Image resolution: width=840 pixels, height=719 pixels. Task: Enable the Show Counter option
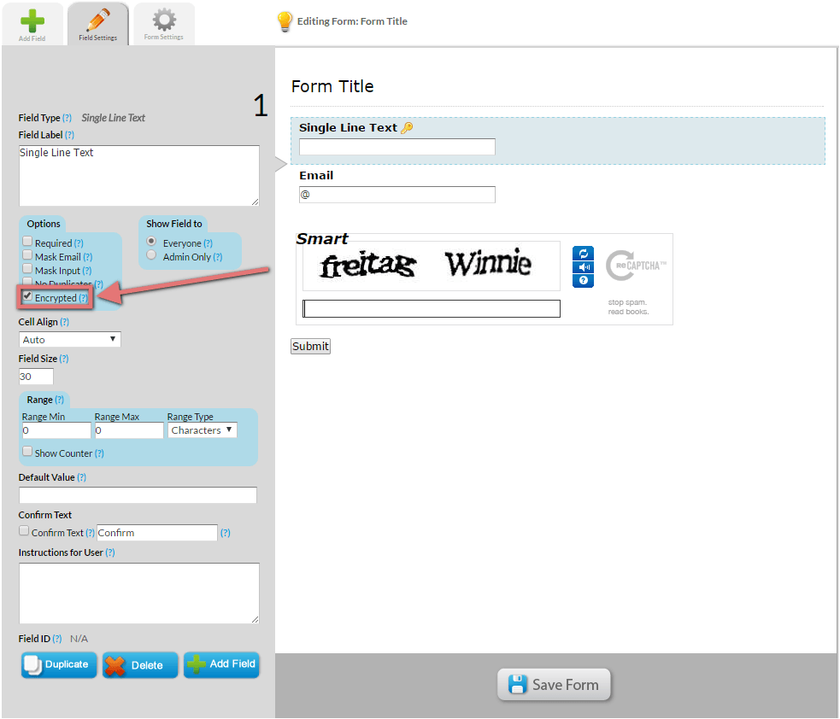[x=26, y=453]
